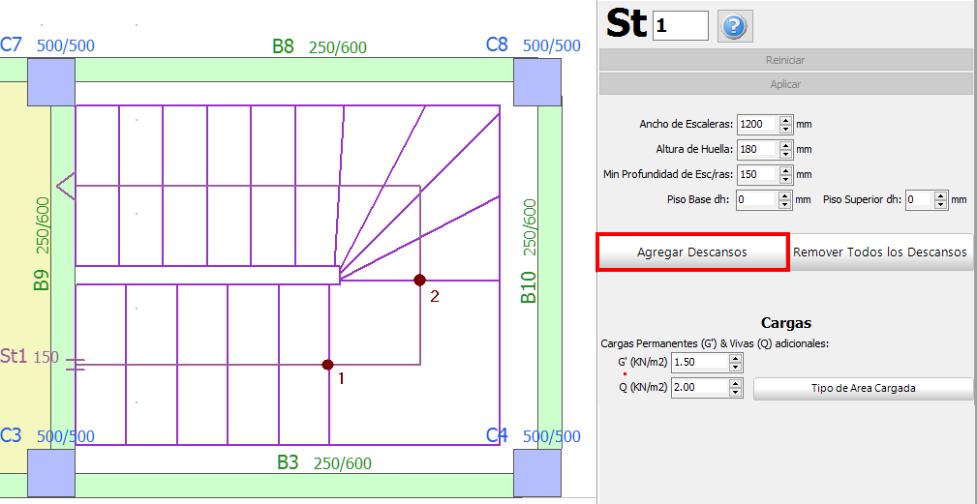Open Tipo de Area Cargada options

[x=863, y=388]
